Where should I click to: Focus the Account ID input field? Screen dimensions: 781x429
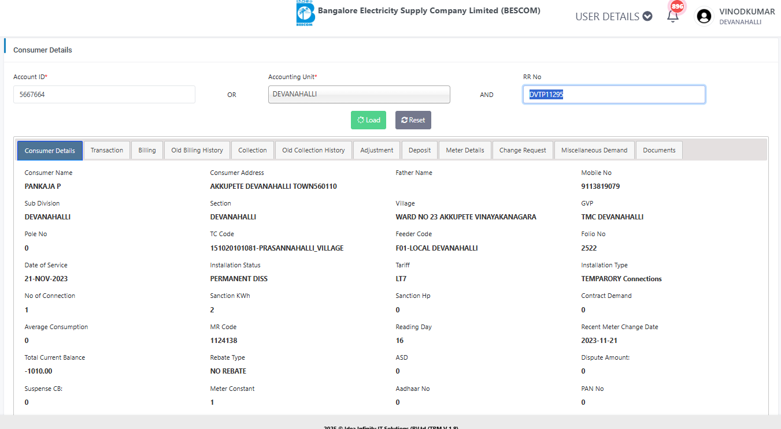[104, 95]
